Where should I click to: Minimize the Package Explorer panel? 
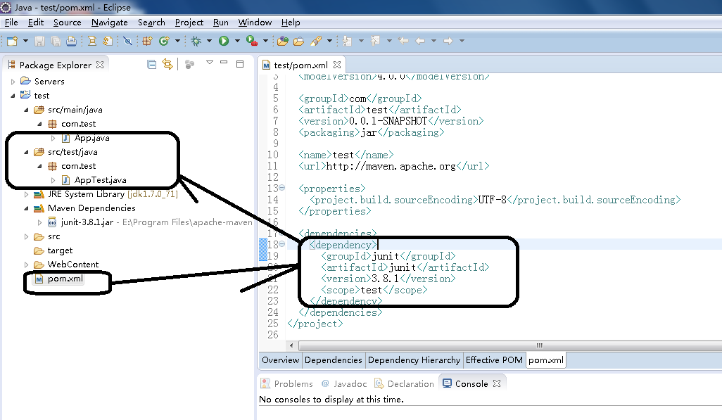point(224,62)
